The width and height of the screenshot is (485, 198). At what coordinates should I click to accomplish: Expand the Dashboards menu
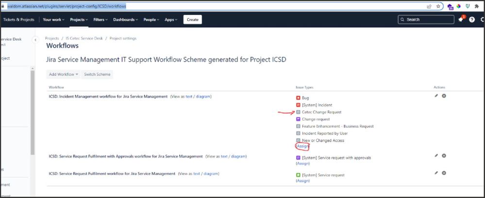click(126, 19)
